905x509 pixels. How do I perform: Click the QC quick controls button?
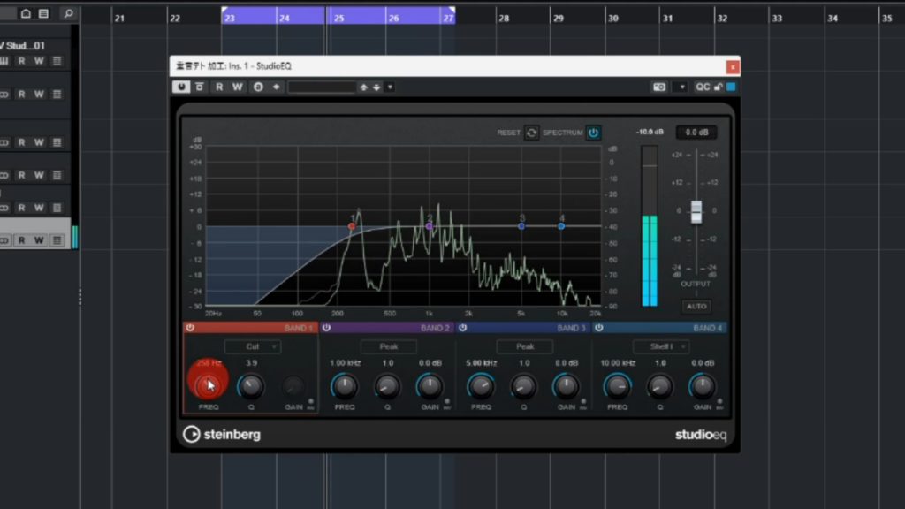pyautogui.click(x=703, y=87)
